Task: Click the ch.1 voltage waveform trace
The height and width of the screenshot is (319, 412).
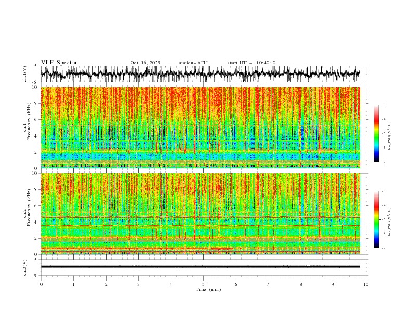Action: click(200, 73)
